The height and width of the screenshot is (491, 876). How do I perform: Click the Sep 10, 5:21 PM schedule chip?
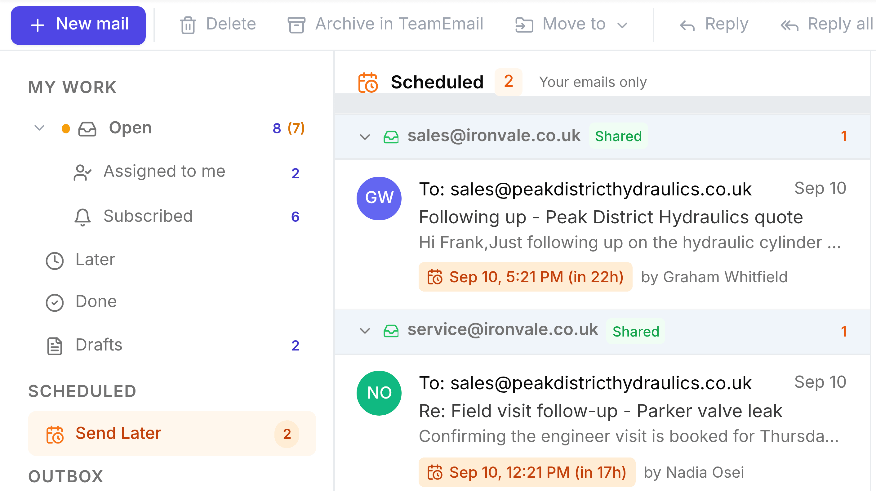pyautogui.click(x=525, y=277)
